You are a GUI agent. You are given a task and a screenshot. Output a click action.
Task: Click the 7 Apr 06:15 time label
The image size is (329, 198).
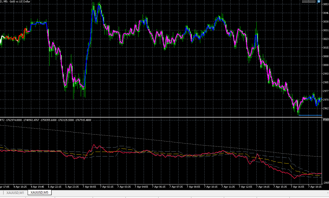[159, 187]
